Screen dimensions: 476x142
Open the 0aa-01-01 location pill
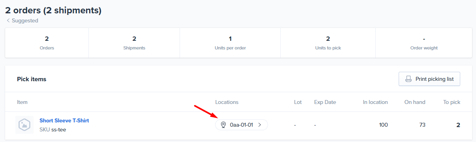242,125
